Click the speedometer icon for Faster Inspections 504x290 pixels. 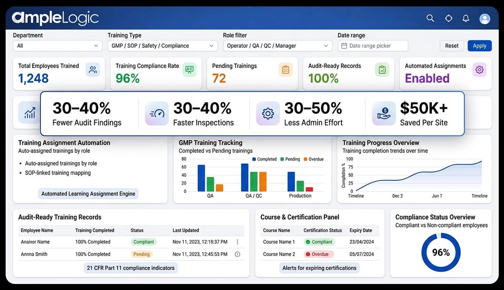(x=157, y=113)
